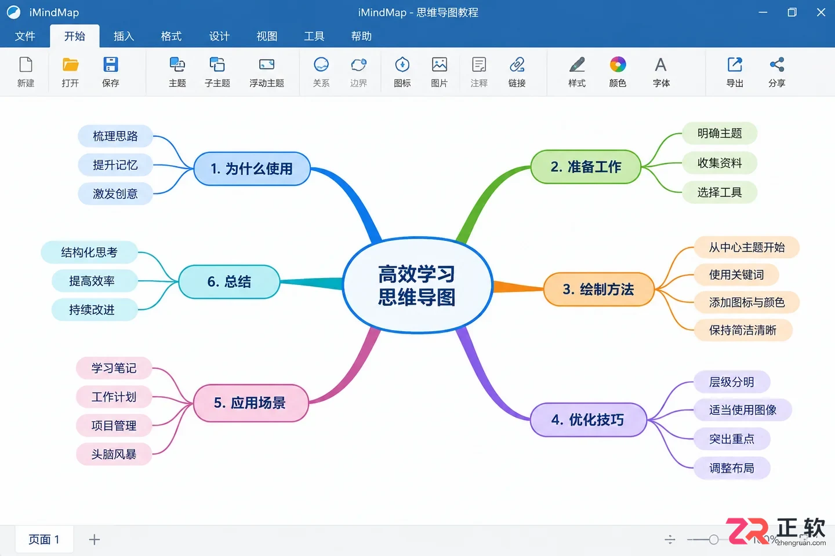Open the 设计 ribbon tab
835x556 pixels.
pos(219,36)
